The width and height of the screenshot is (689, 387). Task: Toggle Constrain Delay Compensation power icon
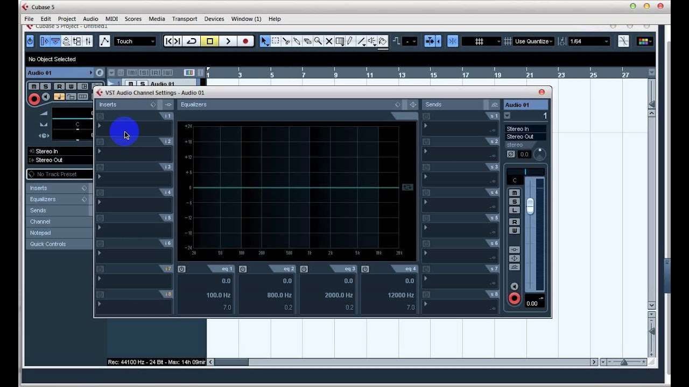point(30,41)
